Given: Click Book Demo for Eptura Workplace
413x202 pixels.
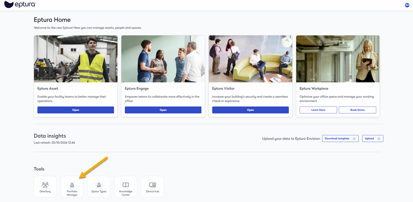Looking at the screenshot, I should tap(357, 110).
